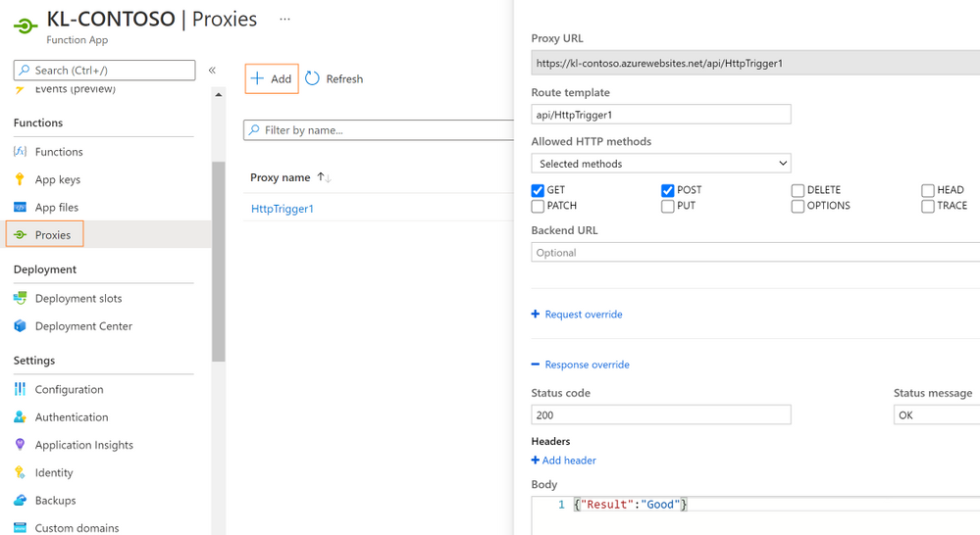980x535 pixels.
Task: Uncheck the GET method checkbox
Action: [x=538, y=190]
